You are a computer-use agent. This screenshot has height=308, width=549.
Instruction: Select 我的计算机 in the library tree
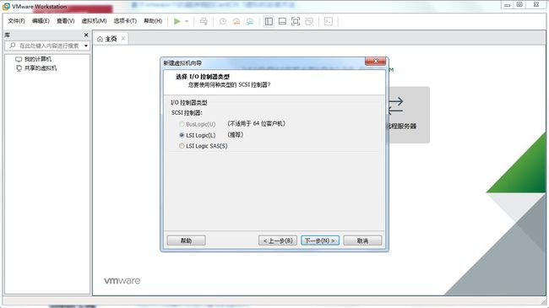click(x=37, y=59)
